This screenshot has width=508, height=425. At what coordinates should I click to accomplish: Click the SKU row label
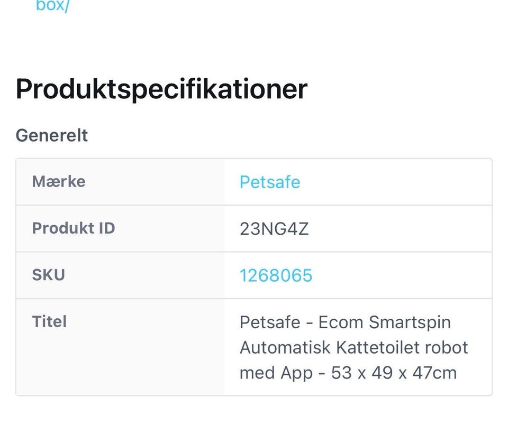tap(48, 275)
